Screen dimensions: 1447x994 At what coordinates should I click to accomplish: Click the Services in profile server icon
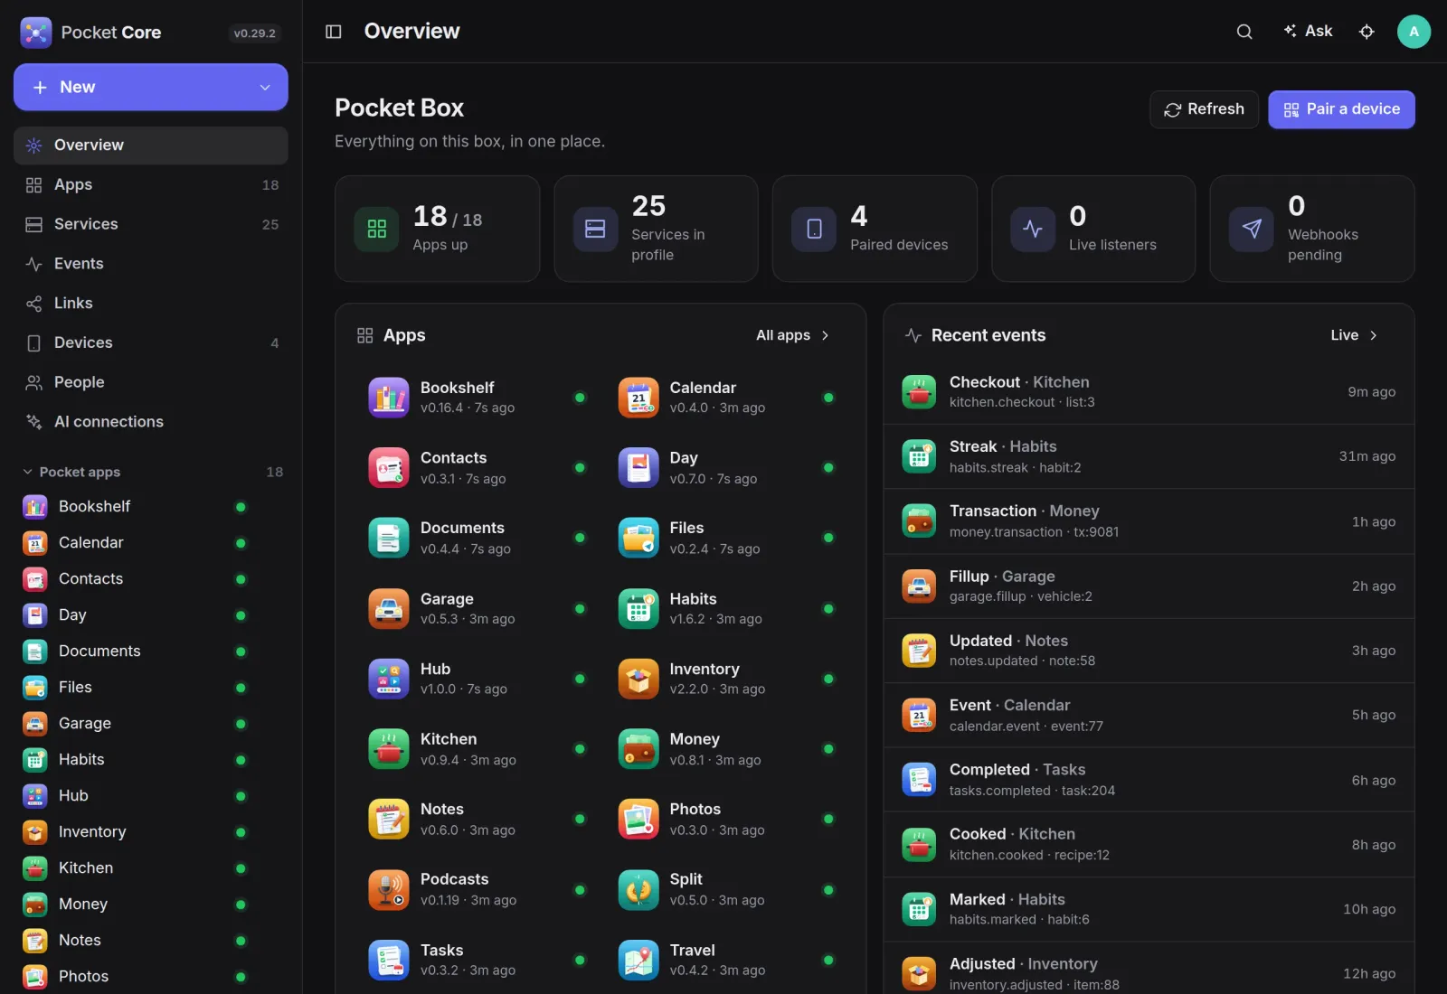click(595, 230)
